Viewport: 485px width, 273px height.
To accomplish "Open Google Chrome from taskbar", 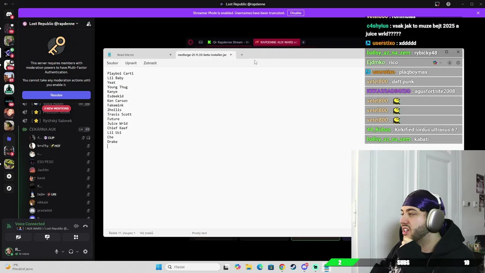I will pos(282,267).
